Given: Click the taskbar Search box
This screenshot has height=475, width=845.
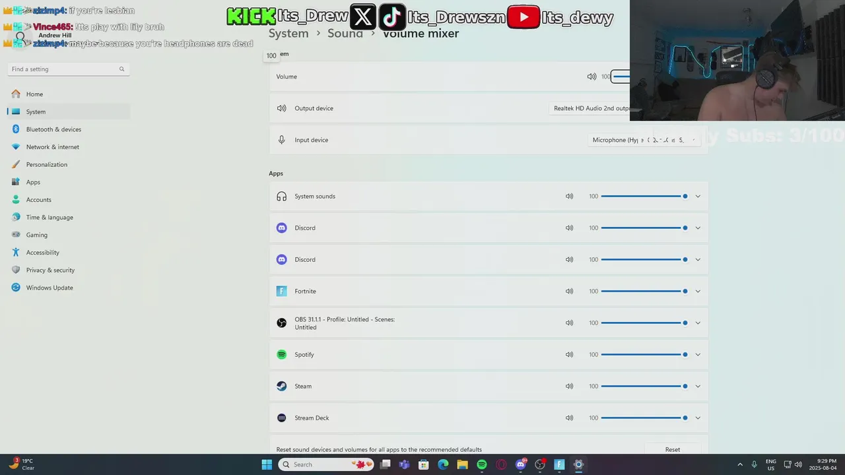Looking at the screenshot, I should click(326, 464).
